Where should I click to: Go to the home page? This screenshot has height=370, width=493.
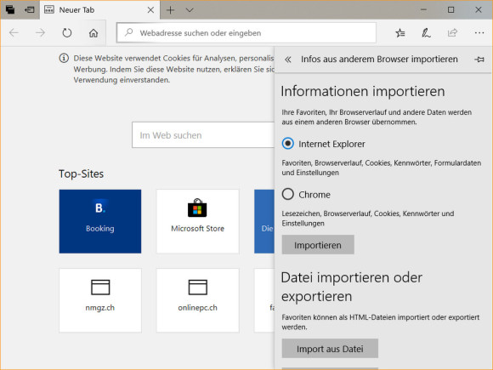tap(93, 32)
